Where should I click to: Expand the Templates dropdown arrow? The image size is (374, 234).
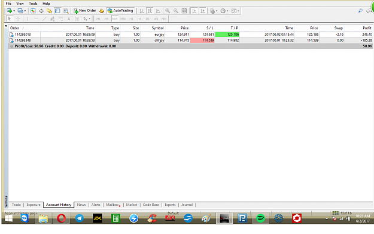238,11
